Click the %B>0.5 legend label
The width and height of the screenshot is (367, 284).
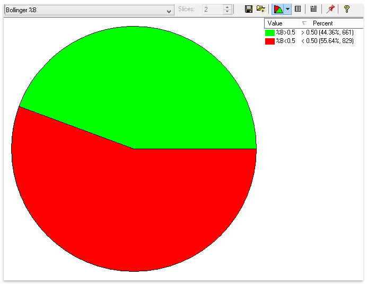285,32
